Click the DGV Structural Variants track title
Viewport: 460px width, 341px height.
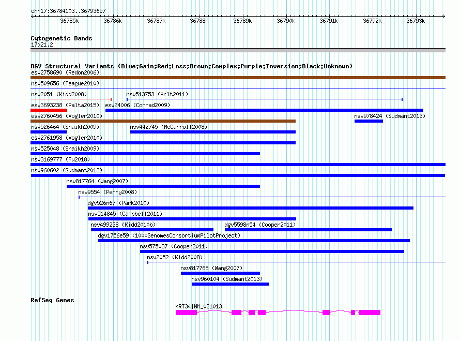point(191,66)
